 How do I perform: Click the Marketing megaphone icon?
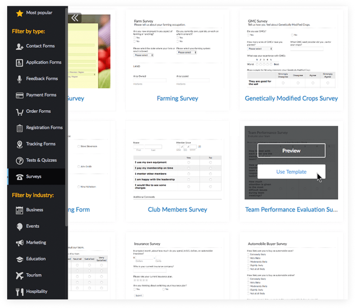pyautogui.click(x=20, y=243)
